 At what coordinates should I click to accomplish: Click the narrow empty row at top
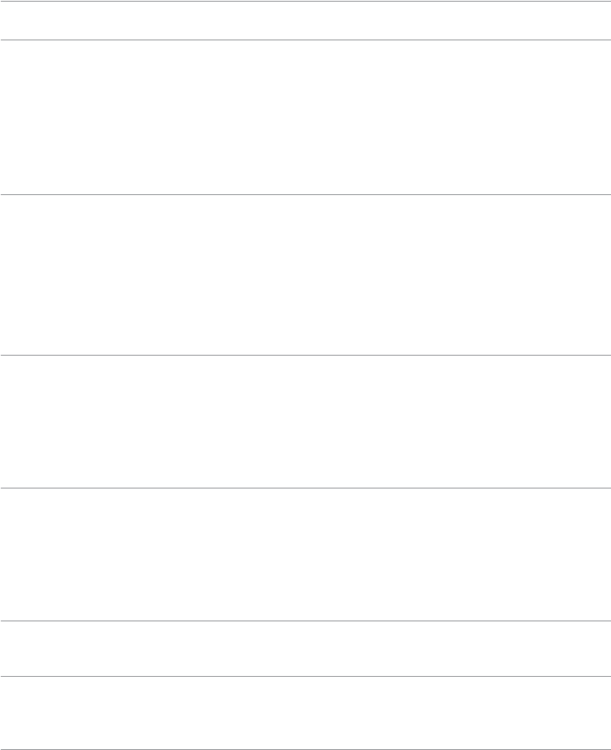[305, 20]
